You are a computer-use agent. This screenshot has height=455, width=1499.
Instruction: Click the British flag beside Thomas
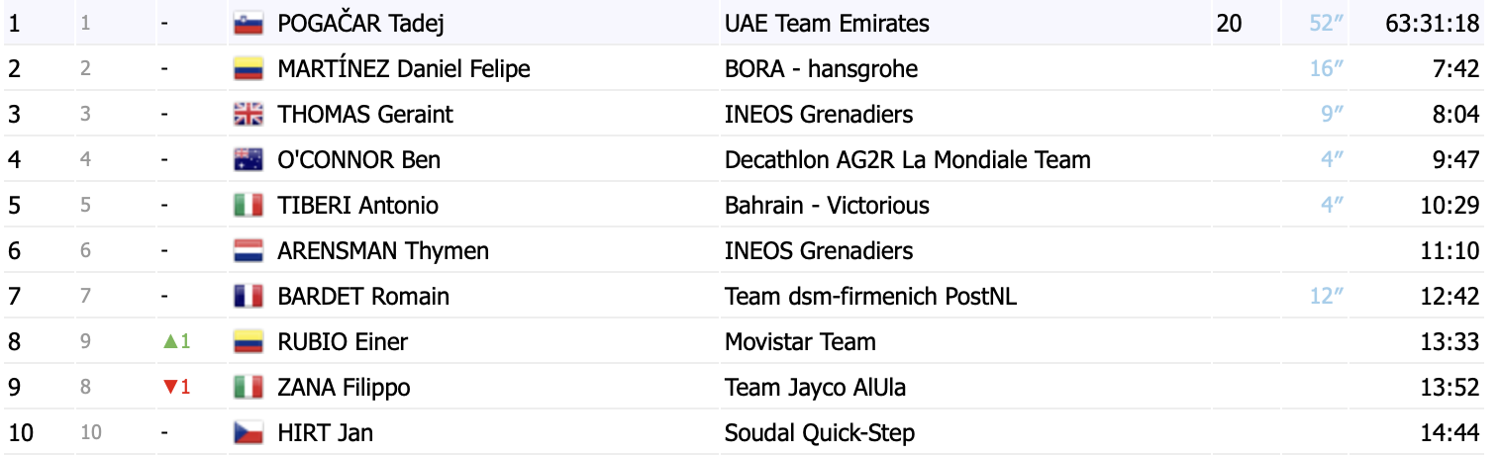coord(248,115)
